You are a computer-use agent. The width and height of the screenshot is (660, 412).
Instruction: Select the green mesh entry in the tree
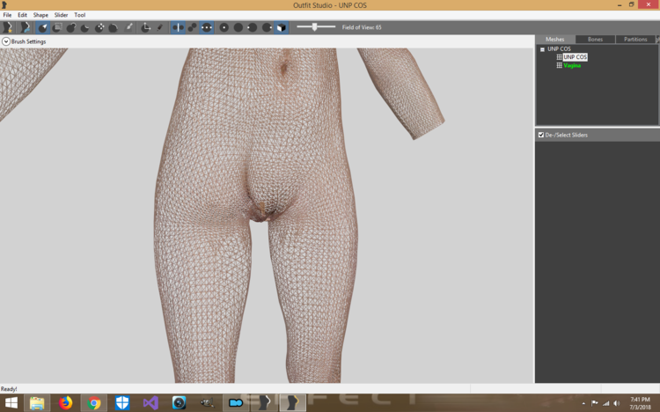572,65
